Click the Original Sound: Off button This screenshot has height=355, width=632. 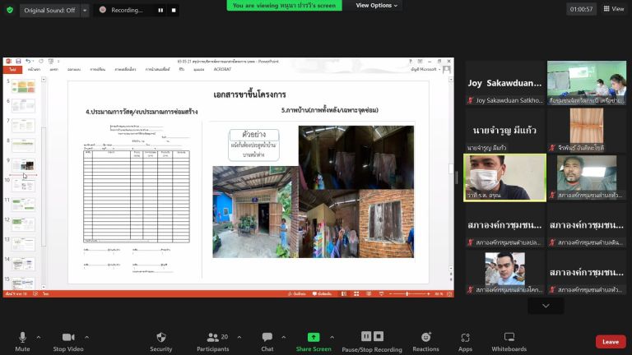click(49, 11)
